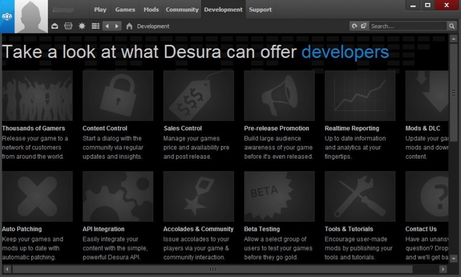Go back with the left arrow button

[x=107, y=26]
